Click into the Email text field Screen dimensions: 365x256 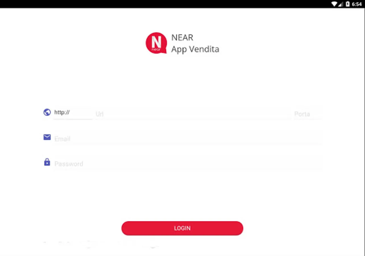coord(187,139)
